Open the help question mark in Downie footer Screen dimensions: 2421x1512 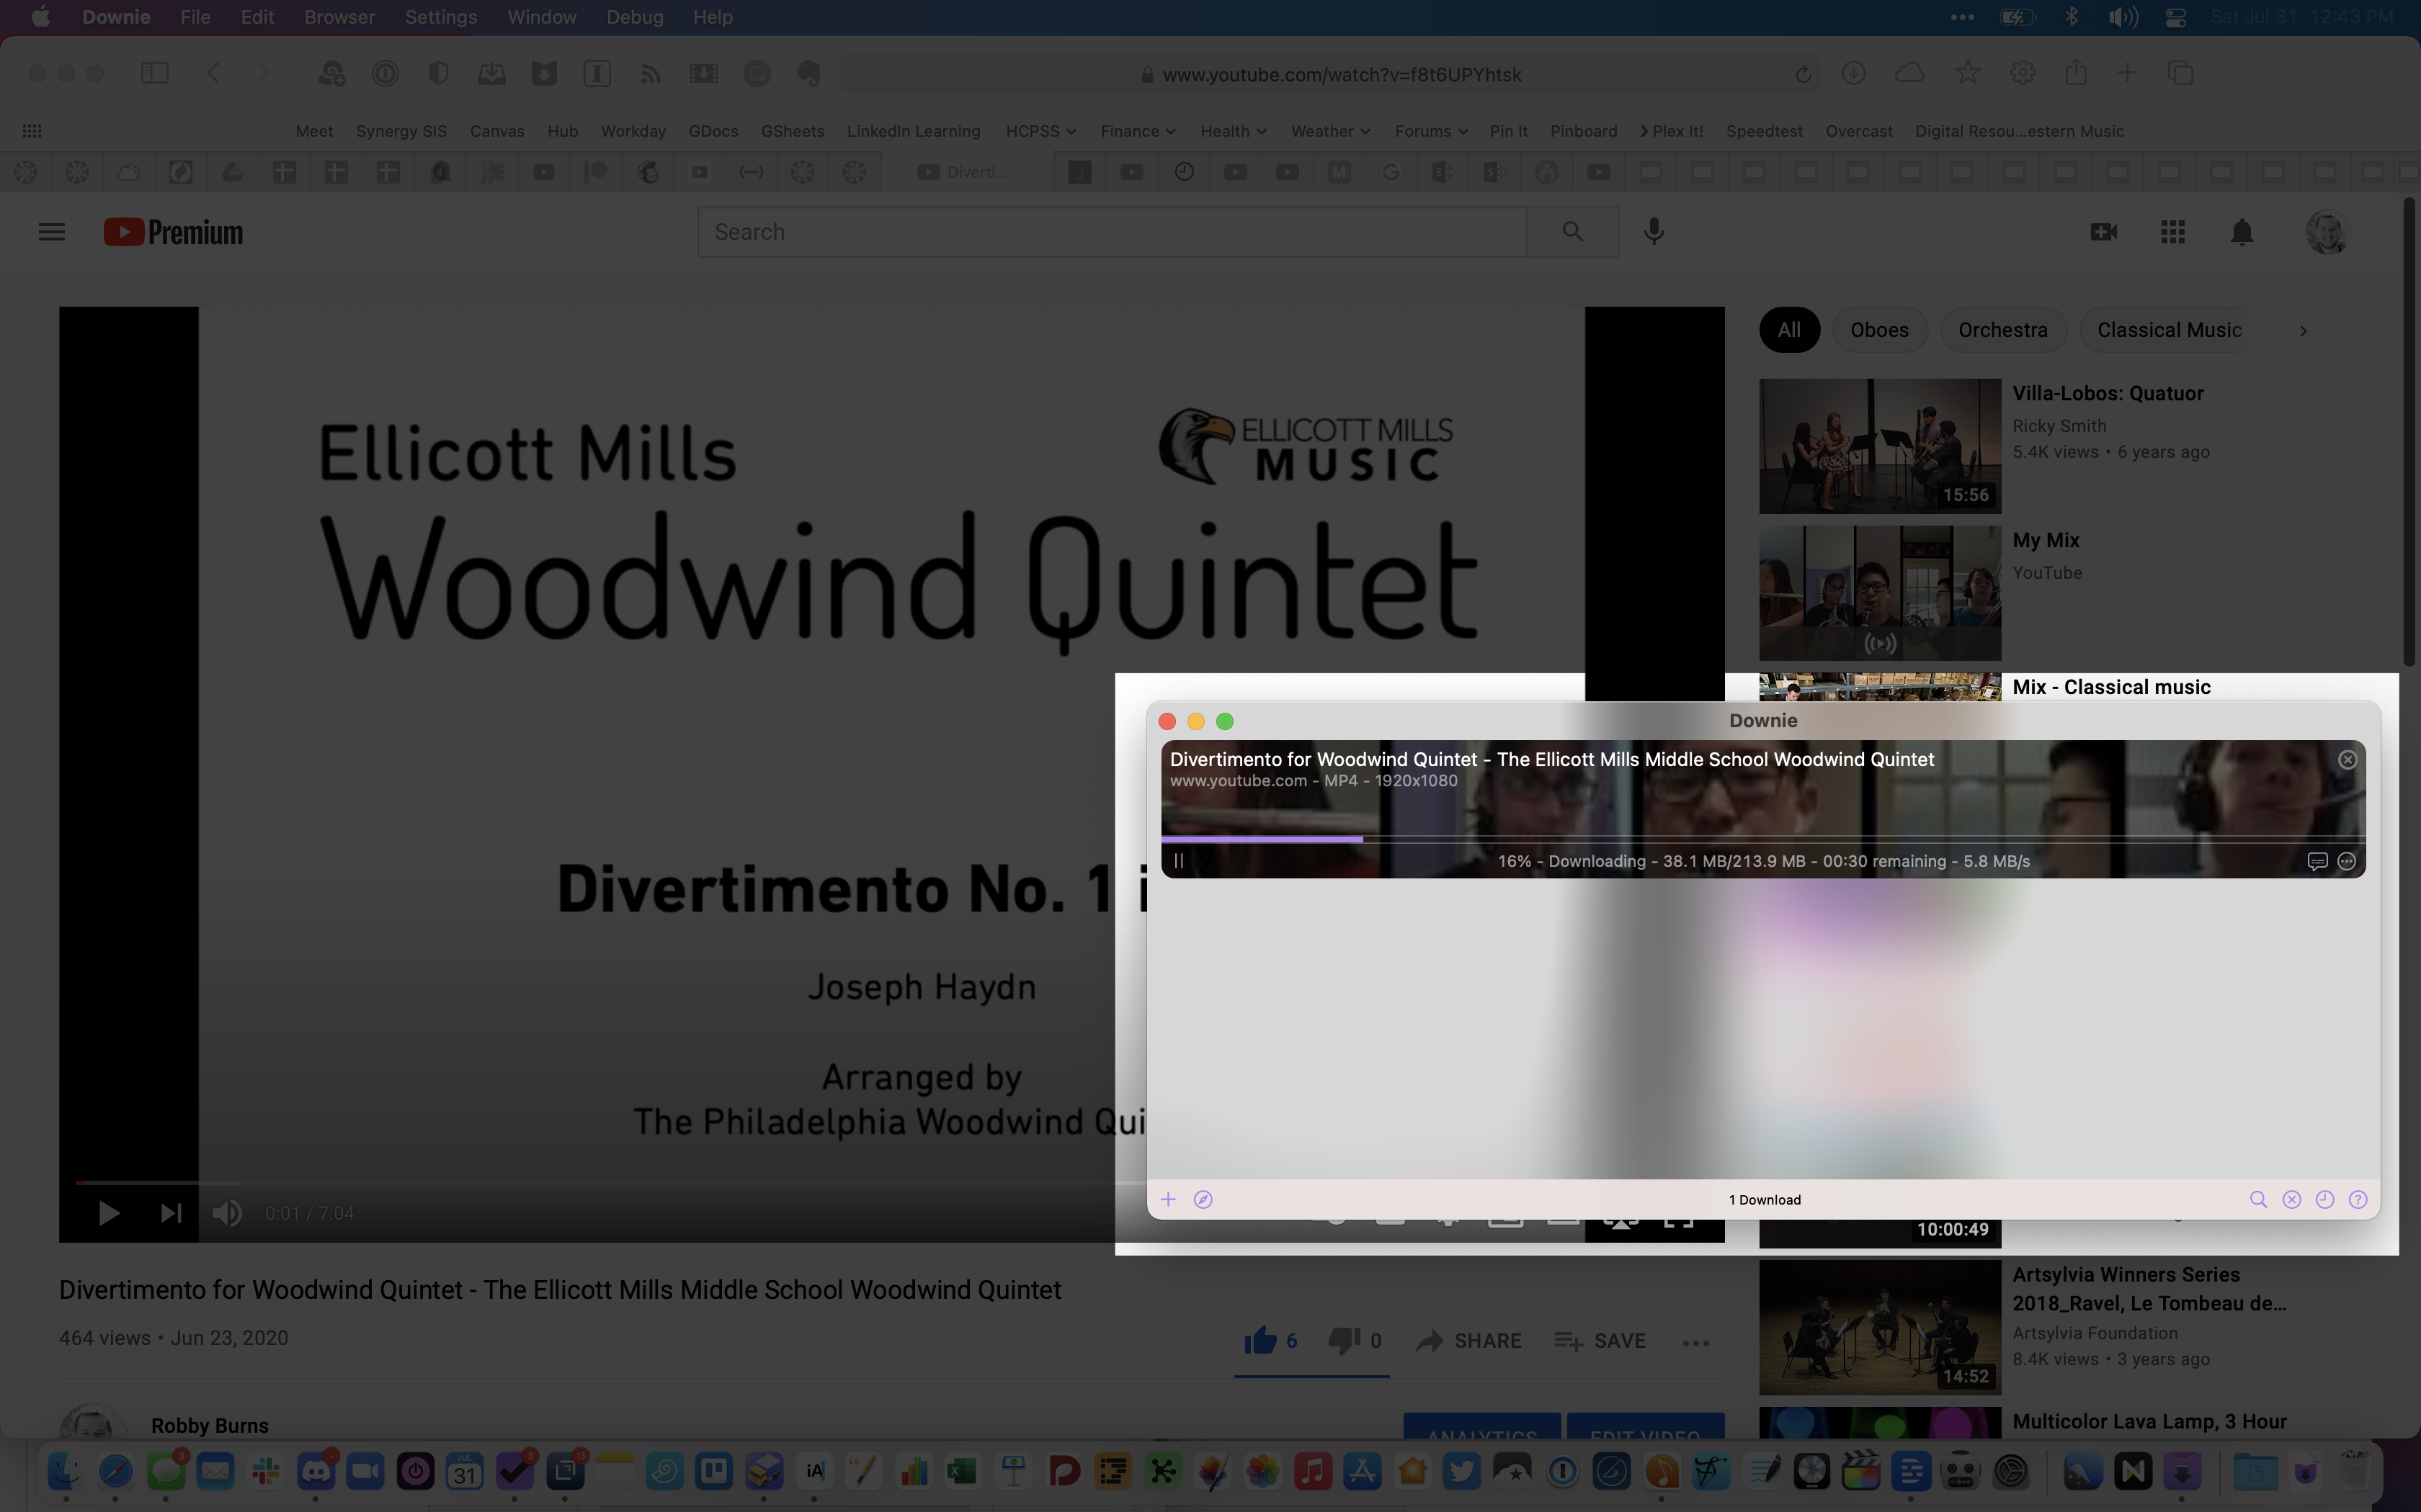tap(2358, 1199)
